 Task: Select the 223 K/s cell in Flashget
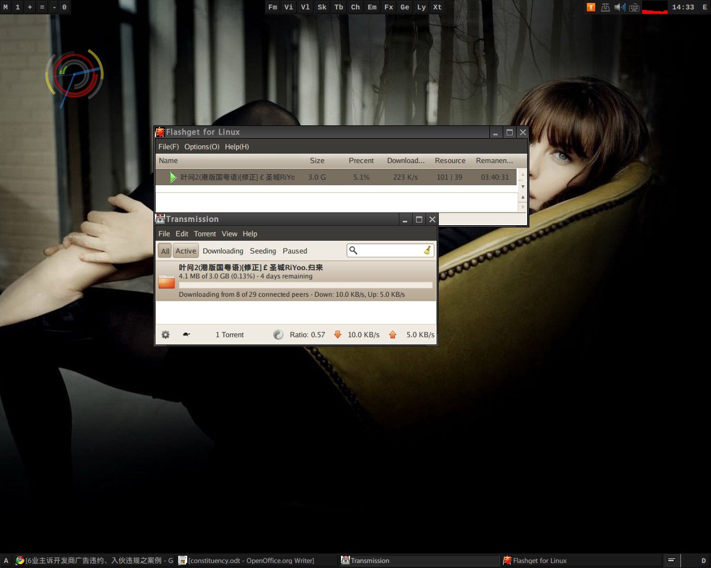point(405,177)
